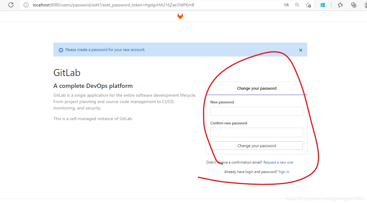
Task: Dismiss the create-password notice banner
Action: click(x=301, y=50)
